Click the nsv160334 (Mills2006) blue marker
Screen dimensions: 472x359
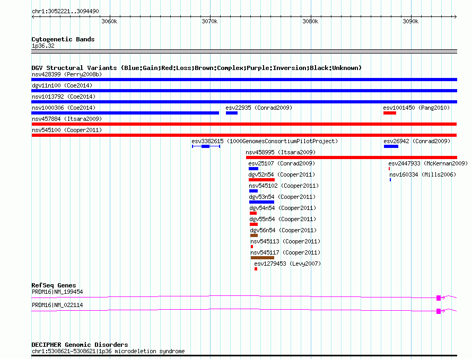(390, 180)
